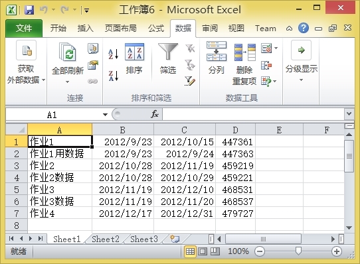Expand the Undo history dropdown arrow
This screenshot has height=264, width=360.
pyautogui.click(x=54, y=10)
